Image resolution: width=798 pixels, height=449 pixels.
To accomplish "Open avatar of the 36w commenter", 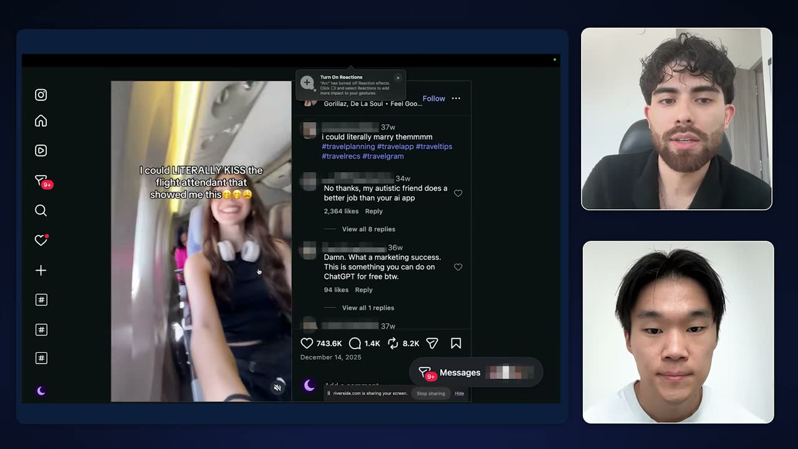I will (x=309, y=251).
